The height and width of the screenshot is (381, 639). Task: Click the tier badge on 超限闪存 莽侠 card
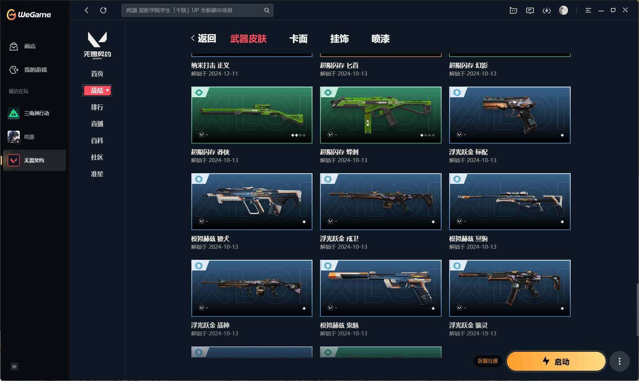pyautogui.click(x=199, y=92)
